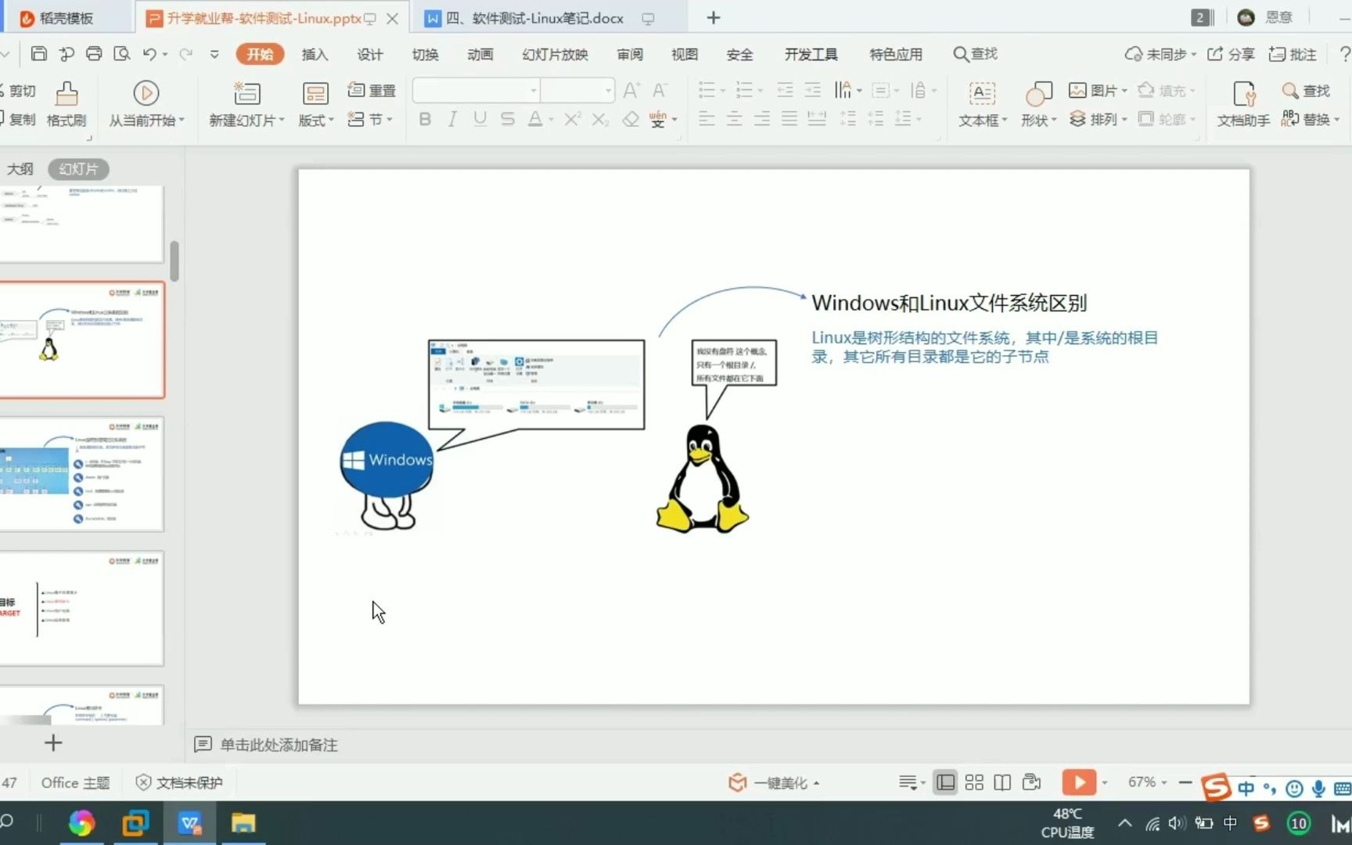1352x845 pixels.
Task: Open the Slide Show (幻灯片放映) tab
Action: coord(555,54)
